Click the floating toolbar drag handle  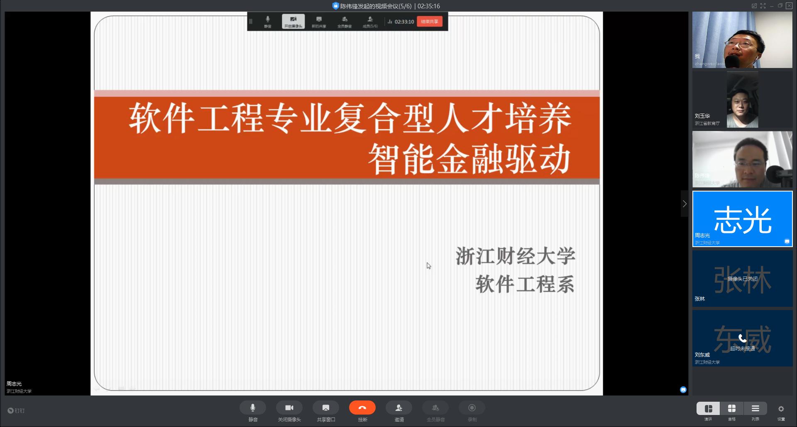click(x=251, y=22)
